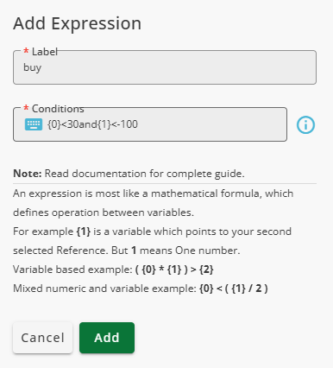The image size is (333, 368).
Task: Open the virtual keyboard icon in Conditions
Action: click(34, 124)
